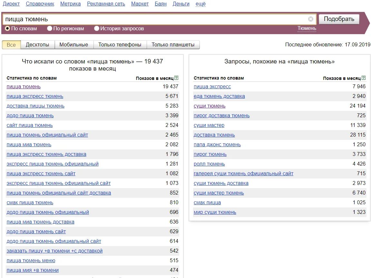Image resolution: width=371 pixels, height=278 pixels.
Task: Open the similar query 'суши мастер тюмень'
Action: click(219, 193)
